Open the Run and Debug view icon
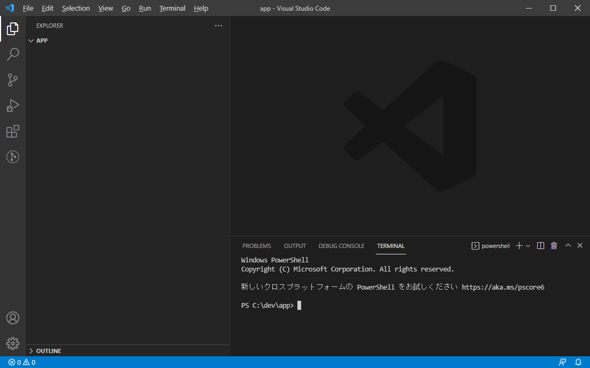Viewport: 590px width, 368px height. coord(12,106)
